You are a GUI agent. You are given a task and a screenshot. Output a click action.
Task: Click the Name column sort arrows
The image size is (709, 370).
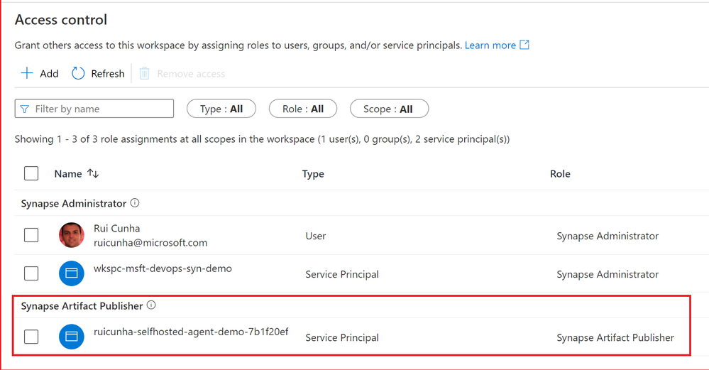tap(93, 173)
